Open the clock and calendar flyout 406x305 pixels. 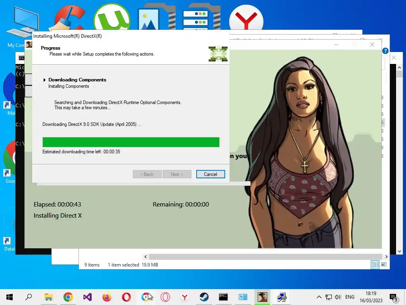click(x=371, y=297)
